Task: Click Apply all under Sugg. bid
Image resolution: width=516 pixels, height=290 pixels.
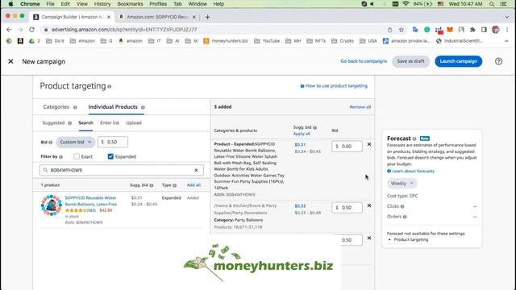Action: click(x=302, y=134)
